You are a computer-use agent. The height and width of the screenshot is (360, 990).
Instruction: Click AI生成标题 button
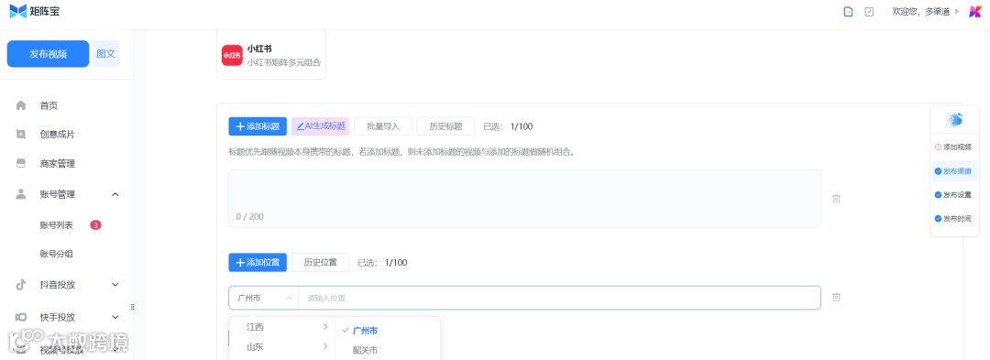(320, 126)
